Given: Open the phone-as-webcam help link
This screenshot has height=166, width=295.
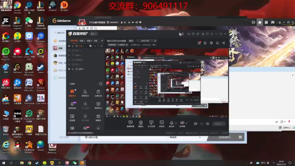Looking at the screenshot, I should pyautogui.click(x=81, y=133).
